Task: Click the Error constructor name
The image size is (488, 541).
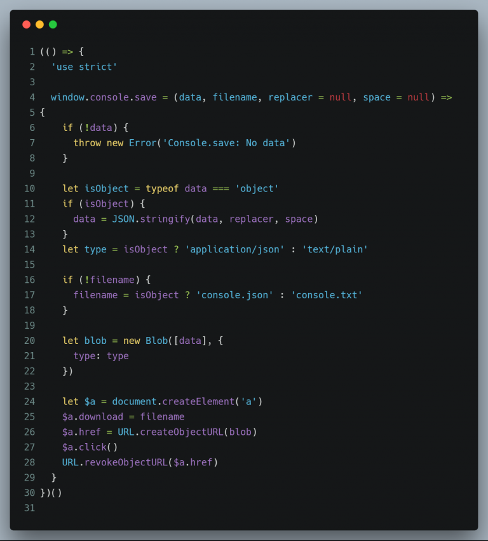Action: tap(143, 143)
